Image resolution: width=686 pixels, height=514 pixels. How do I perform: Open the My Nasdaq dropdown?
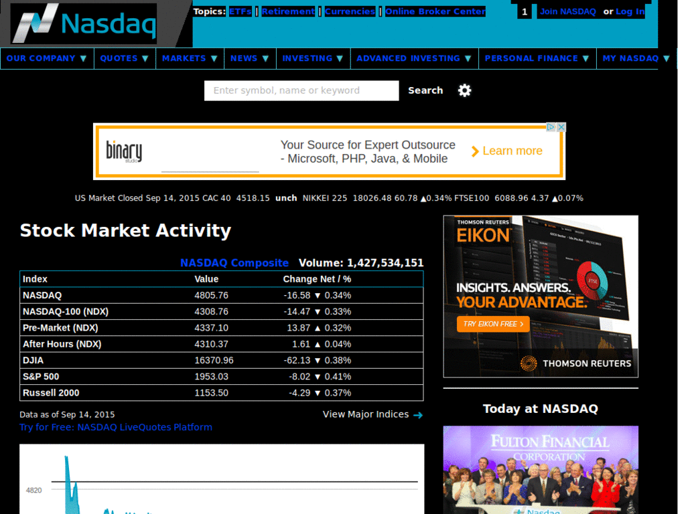click(636, 59)
